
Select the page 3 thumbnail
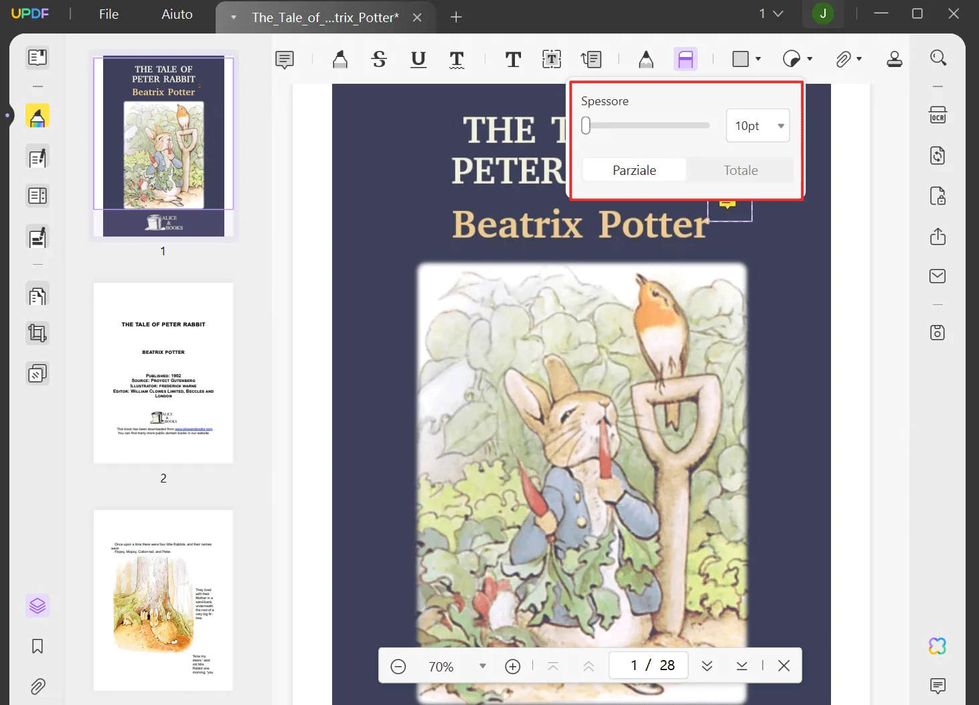(x=163, y=600)
